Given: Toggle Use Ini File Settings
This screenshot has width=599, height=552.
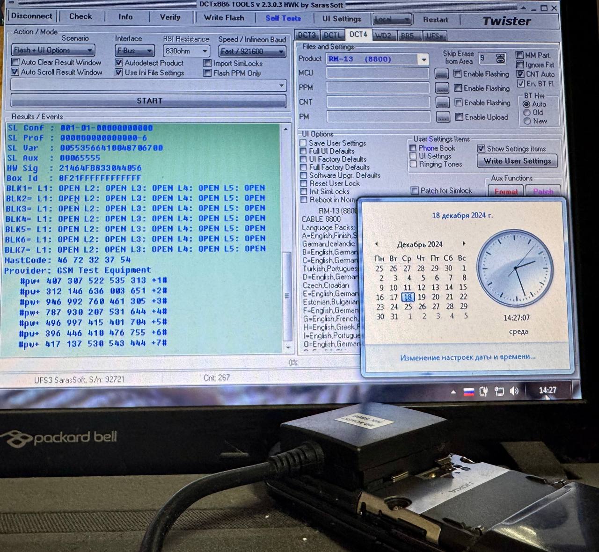Looking at the screenshot, I should (119, 73).
